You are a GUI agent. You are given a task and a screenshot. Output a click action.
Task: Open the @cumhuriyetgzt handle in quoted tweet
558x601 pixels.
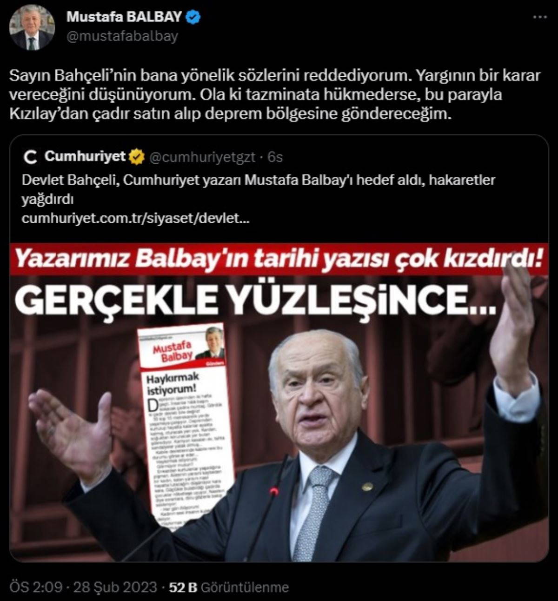tap(202, 157)
